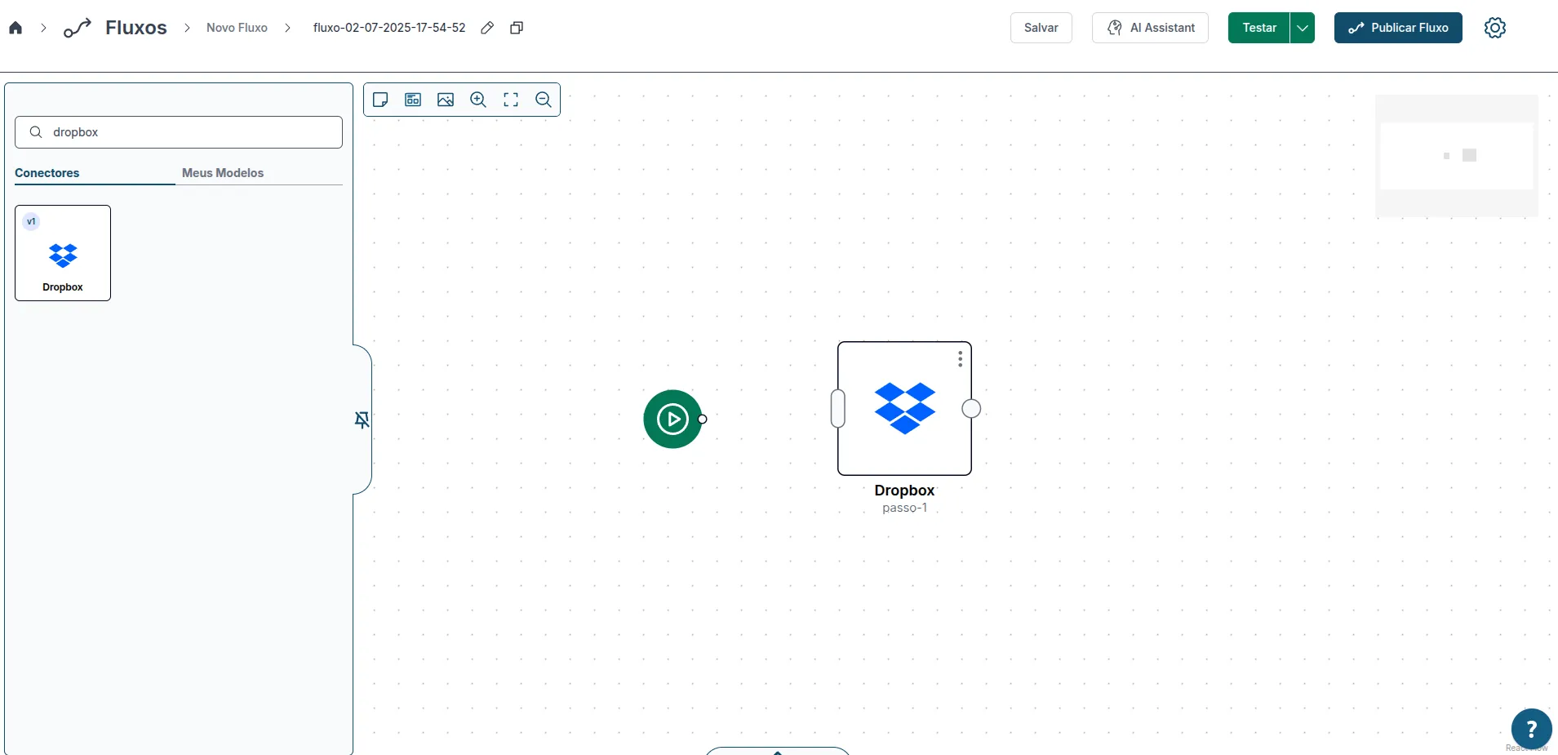Switch to Conectores tab

coord(47,173)
